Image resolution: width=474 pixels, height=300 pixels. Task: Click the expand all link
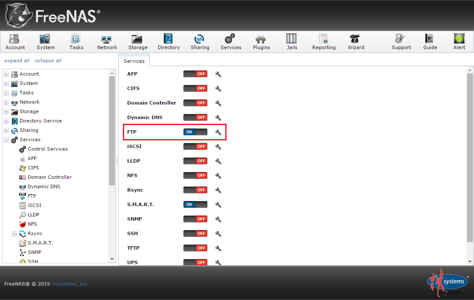click(x=17, y=61)
